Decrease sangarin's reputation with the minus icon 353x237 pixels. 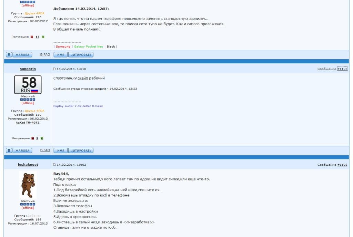pos(33,138)
